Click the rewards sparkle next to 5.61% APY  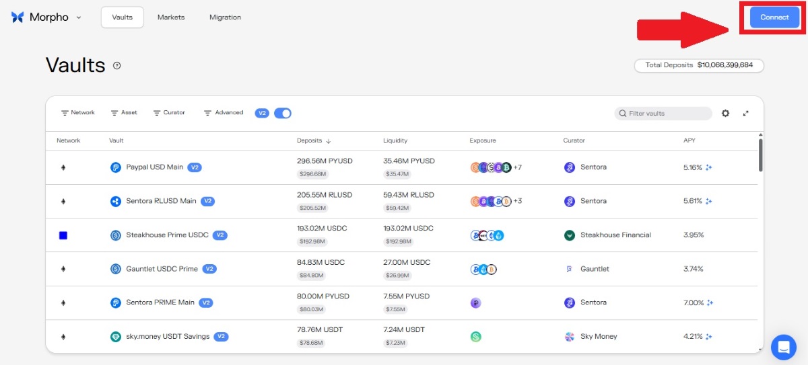pos(709,201)
